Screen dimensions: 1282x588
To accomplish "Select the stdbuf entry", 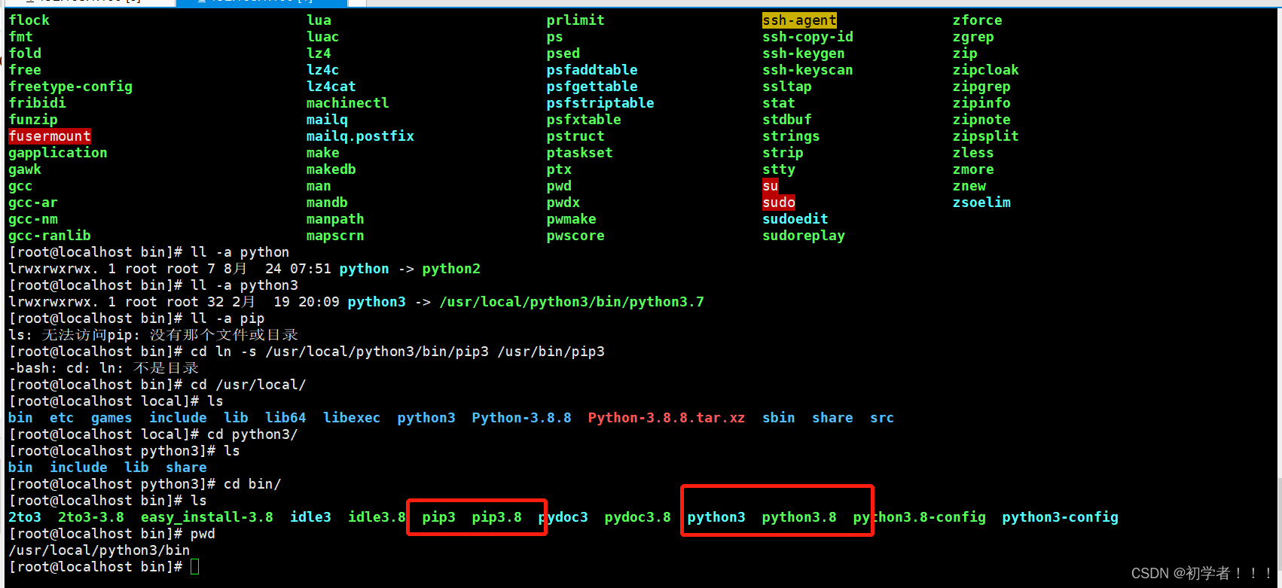I will [787, 120].
